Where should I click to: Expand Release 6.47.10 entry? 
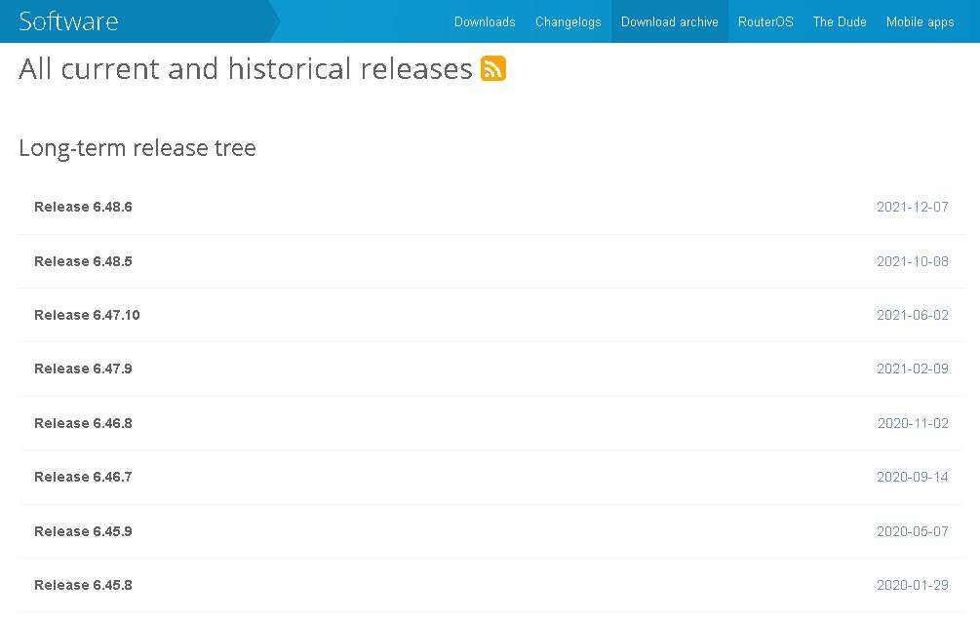(x=490, y=315)
